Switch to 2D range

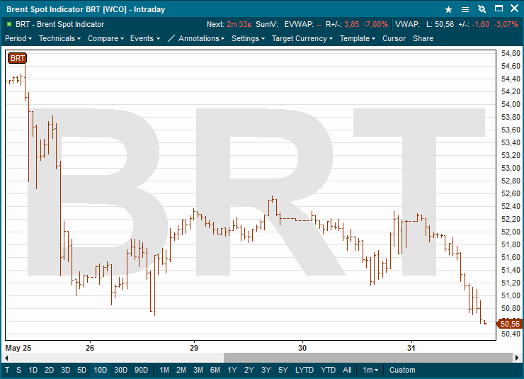[x=49, y=370]
